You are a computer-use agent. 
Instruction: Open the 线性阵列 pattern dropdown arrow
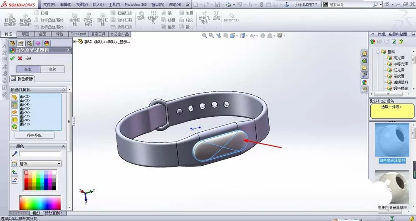(153, 27)
